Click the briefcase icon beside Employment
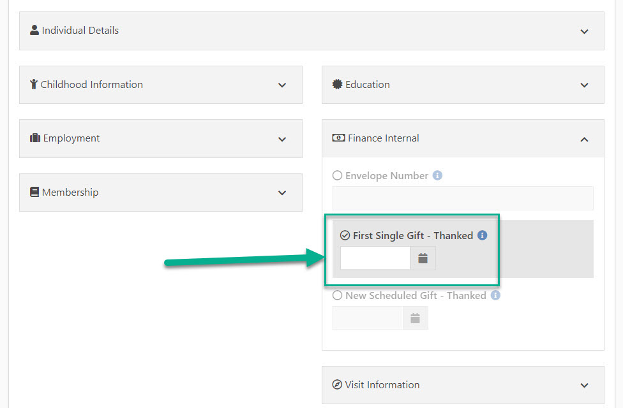The image size is (623, 408). point(35,138)
